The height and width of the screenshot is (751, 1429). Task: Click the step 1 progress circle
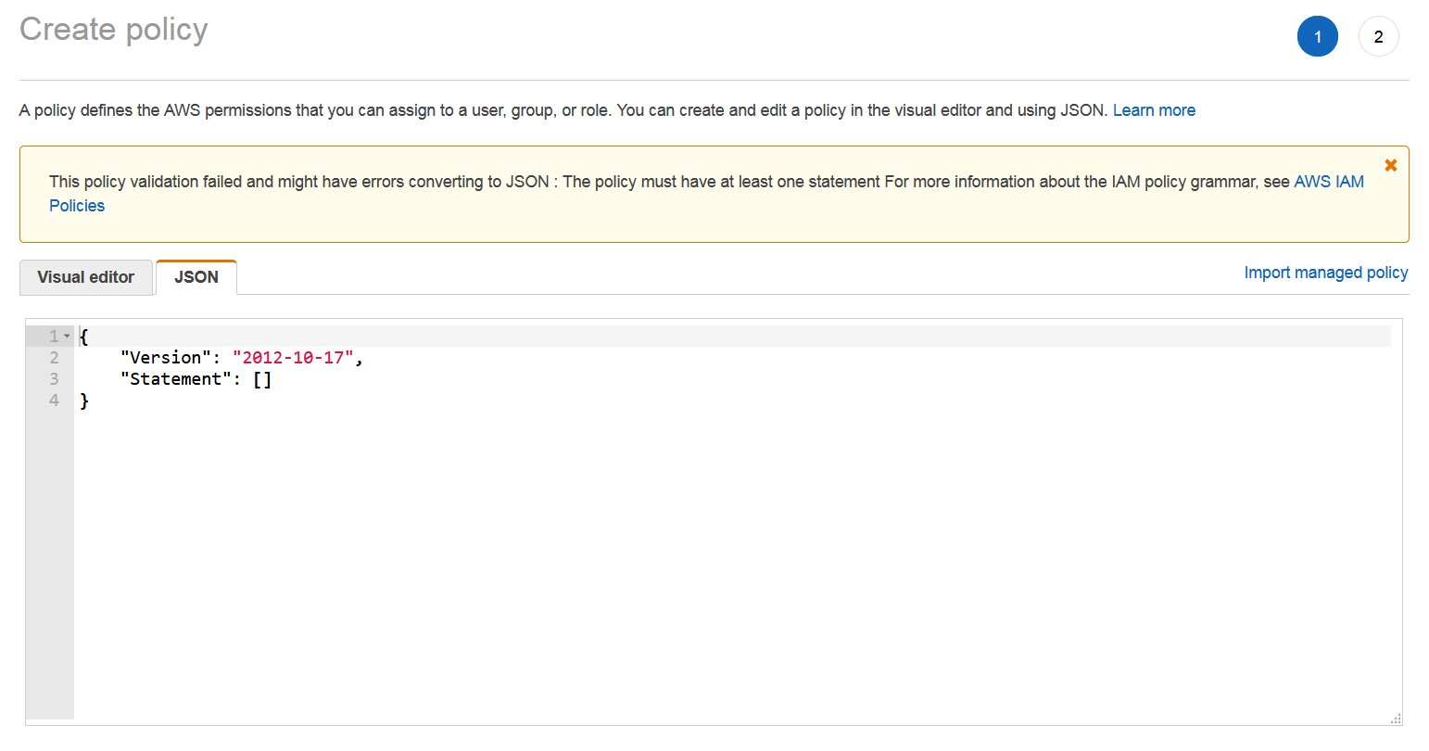(1318, 36)
